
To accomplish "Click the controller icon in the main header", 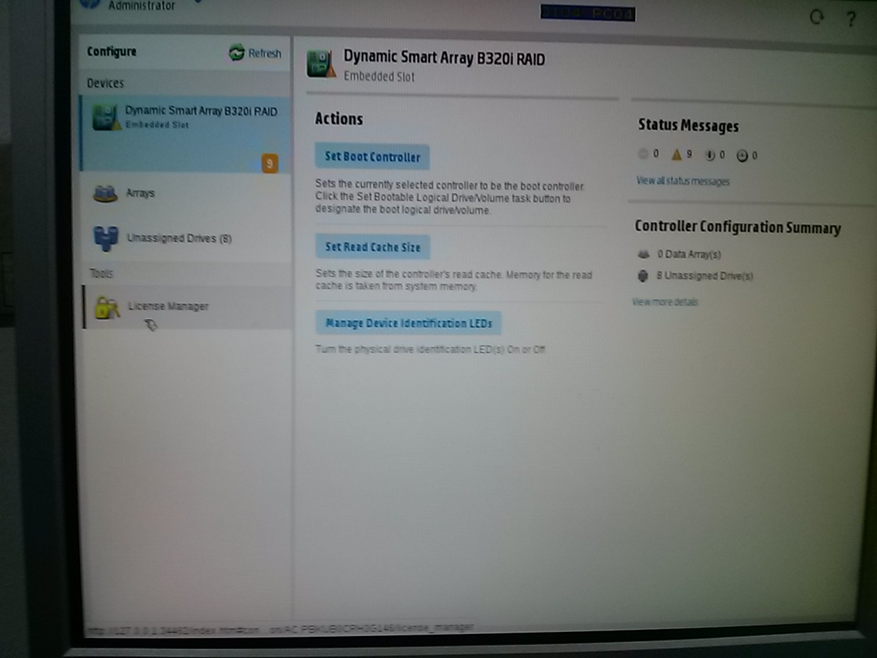I will 321,63.
